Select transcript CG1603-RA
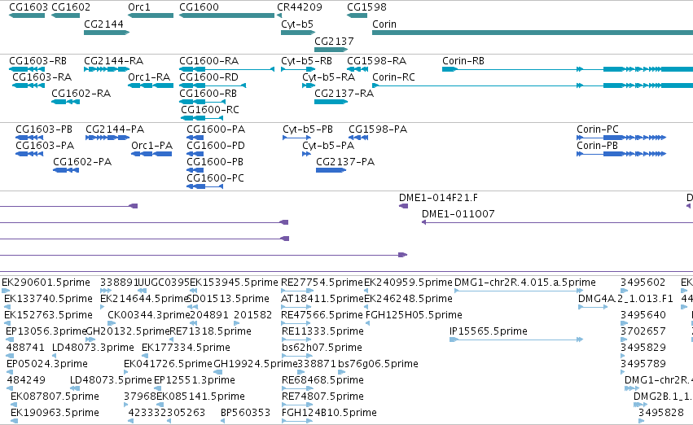Screen dimensions: 693x425 [29, 85]
